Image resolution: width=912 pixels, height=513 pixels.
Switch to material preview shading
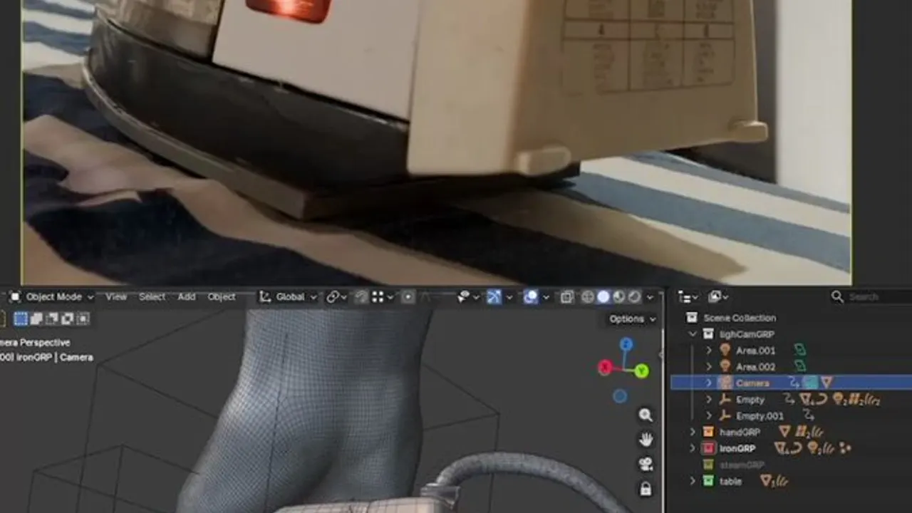click(x=619, y=297)
